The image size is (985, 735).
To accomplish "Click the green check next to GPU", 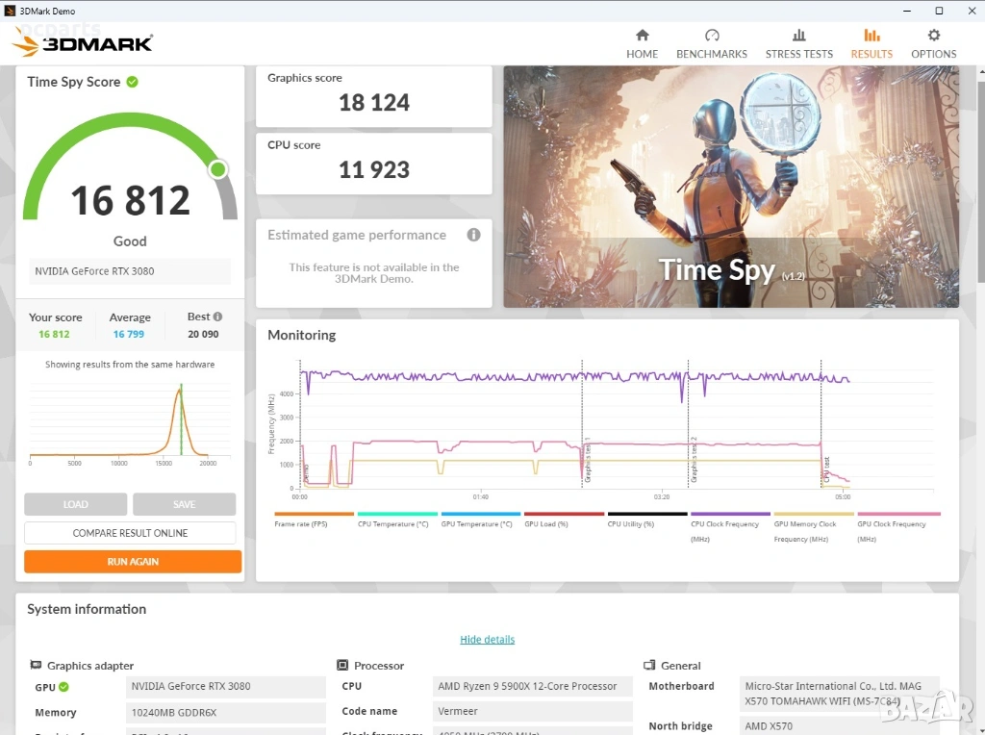I will pyautogui.click(x=64, y=687).
